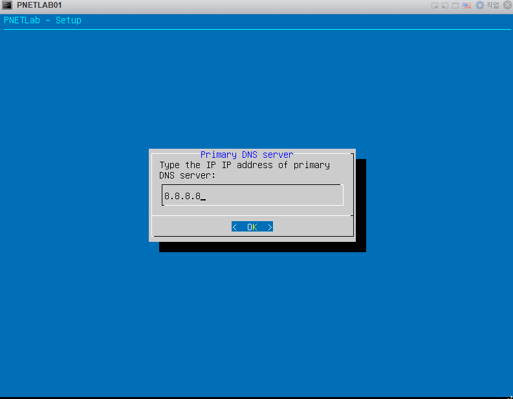
Task: Click the 'PNETLab - Setup' header text
Action: [x=43, y=20]
